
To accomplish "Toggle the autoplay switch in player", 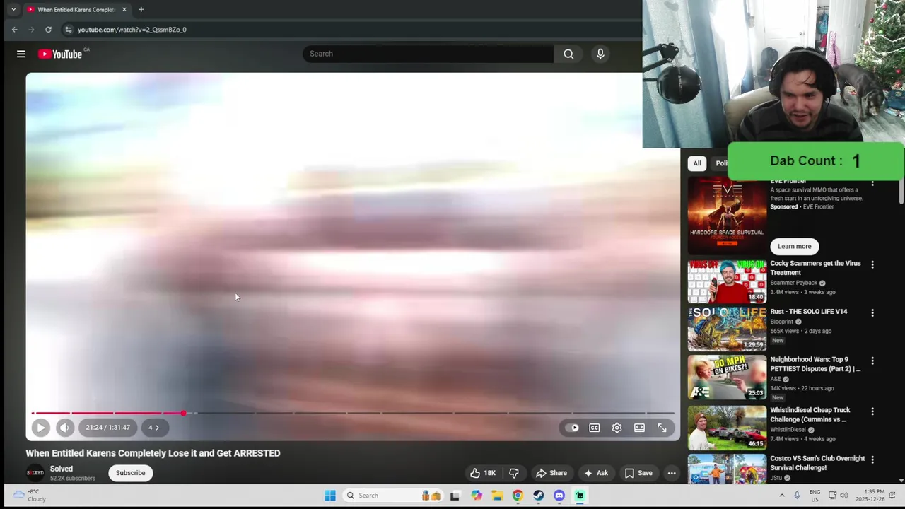I will pyautogui.click(x=572, y=428).
